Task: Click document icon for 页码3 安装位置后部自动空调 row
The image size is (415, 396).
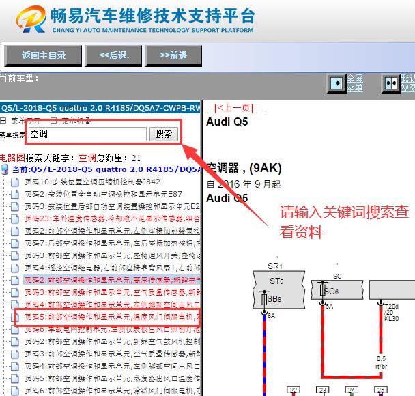Action: [15, 206]
